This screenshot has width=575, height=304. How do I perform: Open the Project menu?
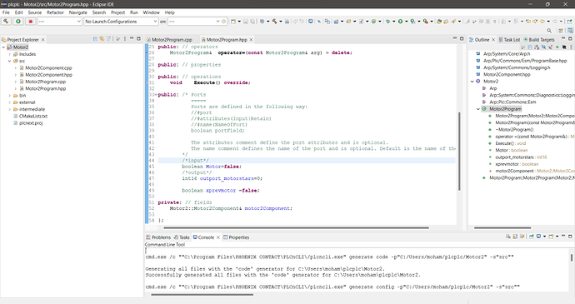pyautogui.click(x=117, y=12)
